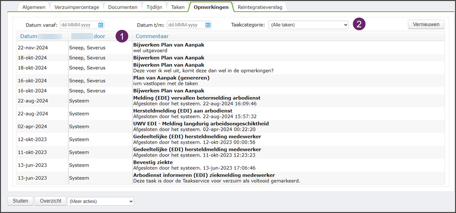Select 'Plan van Aanpak (genereren)' entry

(x=171, y=78)
